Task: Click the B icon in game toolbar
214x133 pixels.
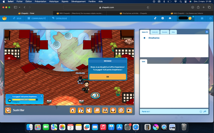Action: pyautogui.click(x=97, y=110)
